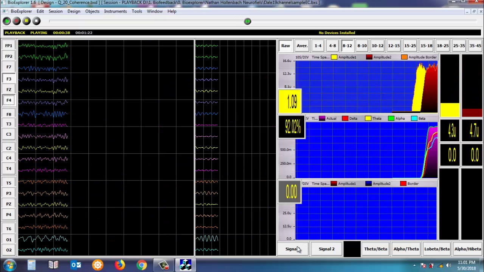484x272 pixels.
Task: Open the Windows Start menu
Action: coord(9,265)
